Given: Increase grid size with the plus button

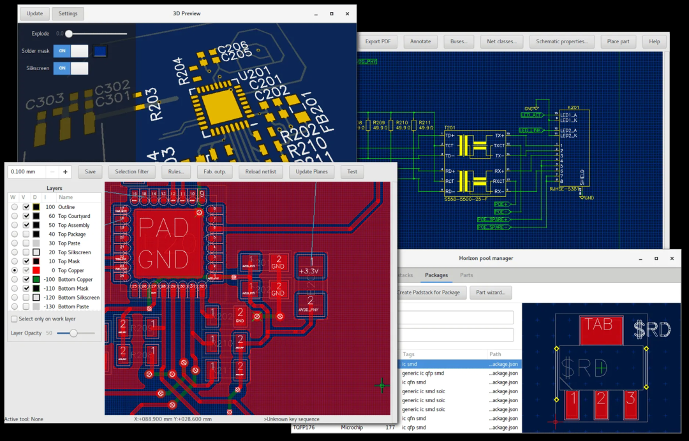Looking at the screenshot, I should point(65,171).
